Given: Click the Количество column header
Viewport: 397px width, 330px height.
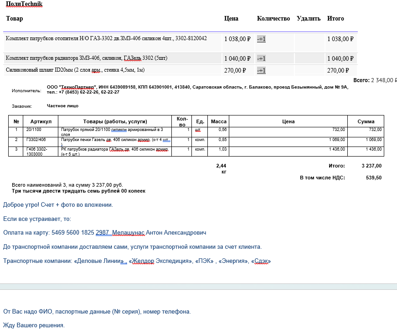Looking at the screenshot, I should (273, 19).
